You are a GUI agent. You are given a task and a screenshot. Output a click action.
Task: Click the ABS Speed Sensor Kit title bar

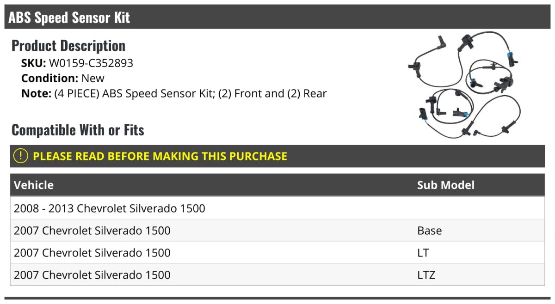pyautogui.click(x=277, y=17)
